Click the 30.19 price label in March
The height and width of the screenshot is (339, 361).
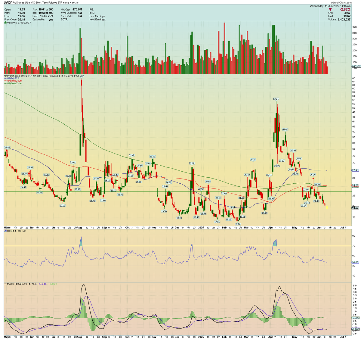coord(253,160)
